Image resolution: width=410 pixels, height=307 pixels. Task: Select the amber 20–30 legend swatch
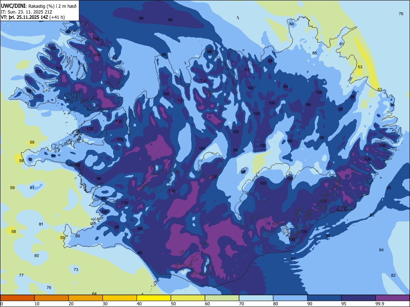[86, 298]
